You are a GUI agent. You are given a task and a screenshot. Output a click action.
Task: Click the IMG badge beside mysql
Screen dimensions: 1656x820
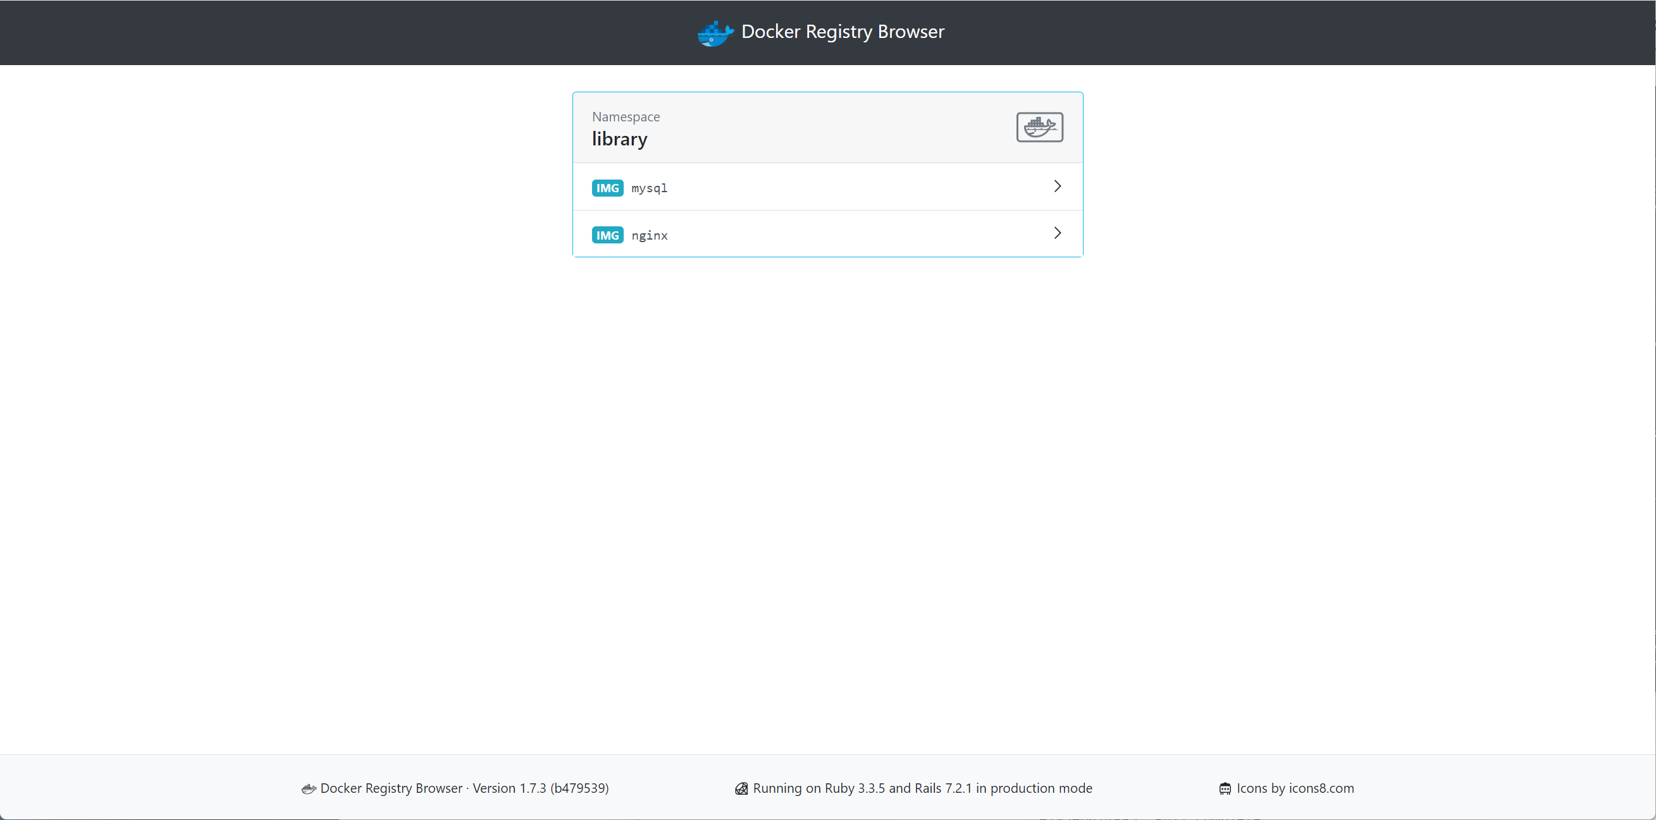pos(607,188)
